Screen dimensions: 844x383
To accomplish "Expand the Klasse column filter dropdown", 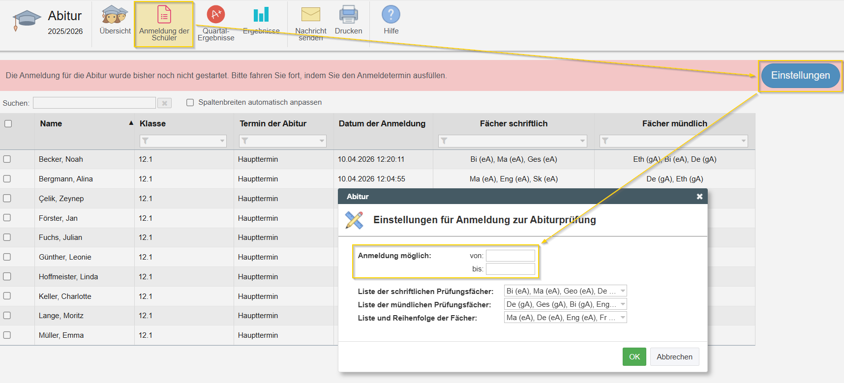I will [x=222, y=141].
